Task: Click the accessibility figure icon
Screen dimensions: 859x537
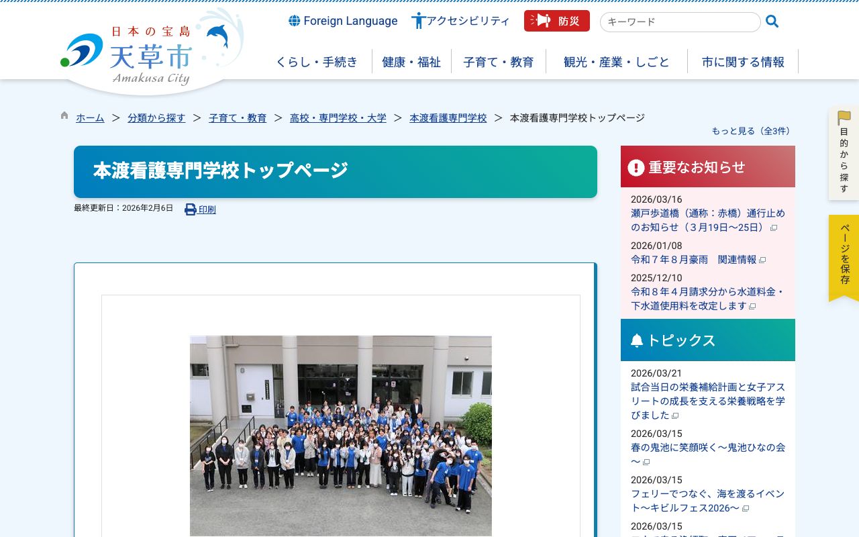Action: pos(419,21)
